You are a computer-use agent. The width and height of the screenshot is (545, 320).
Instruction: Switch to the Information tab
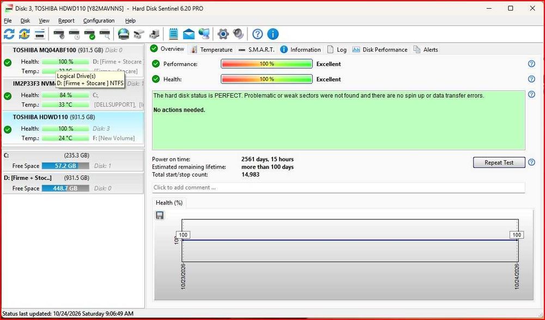click(301, 50)
